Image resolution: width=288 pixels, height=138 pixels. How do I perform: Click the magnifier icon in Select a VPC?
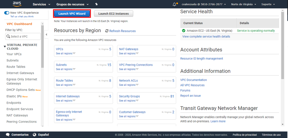[x=8, y=37]
